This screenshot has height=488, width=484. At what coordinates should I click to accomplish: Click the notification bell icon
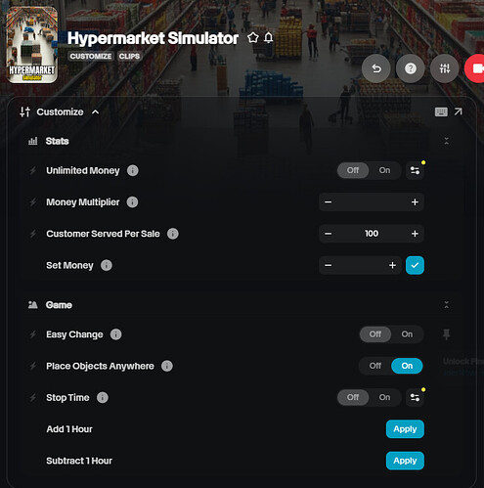tap(268, 38)
